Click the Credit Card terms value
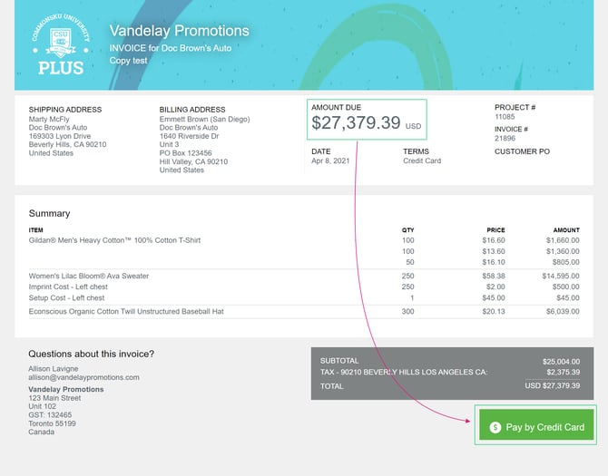This screenshot has width=608, height=476. pos(422,161)
